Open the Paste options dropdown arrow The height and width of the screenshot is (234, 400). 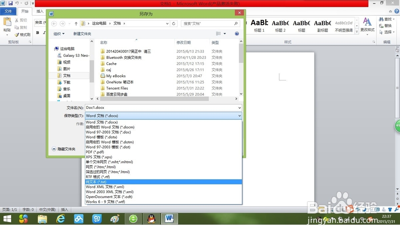pyautogui.click(x=7, y=35)
